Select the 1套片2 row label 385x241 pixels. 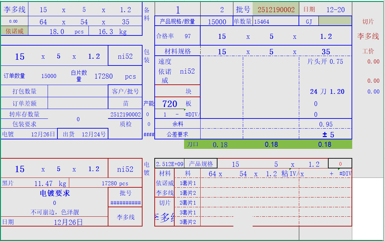(x=187, y=193)
